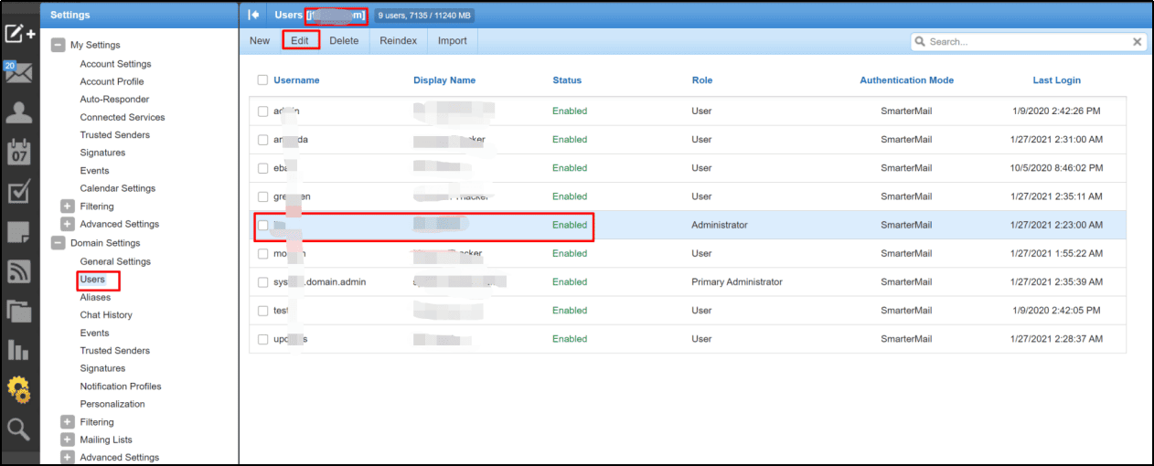The height and width of the screenshot is (466, 1154).
Task: Open the Email inbox icon
Action: click(x=19, y=73)
